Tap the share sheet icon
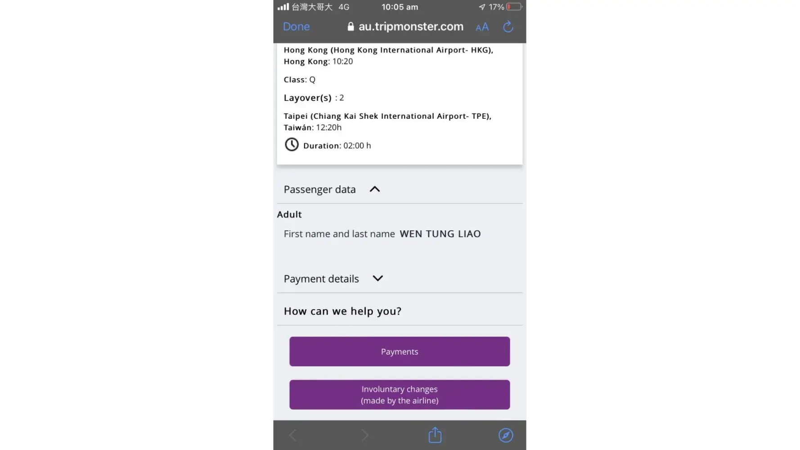 (x=435, y=435)
